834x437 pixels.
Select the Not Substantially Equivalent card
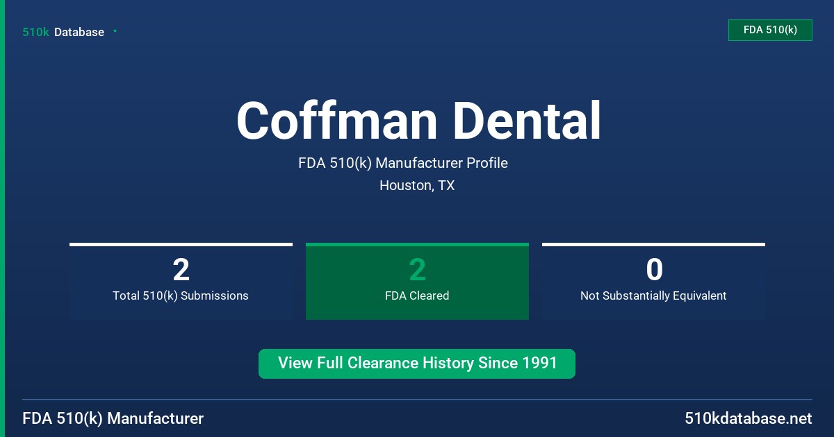click(x=653, y=281)
